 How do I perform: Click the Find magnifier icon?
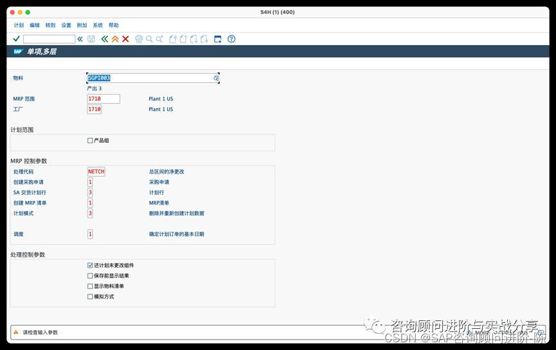(x=149, y=39)
